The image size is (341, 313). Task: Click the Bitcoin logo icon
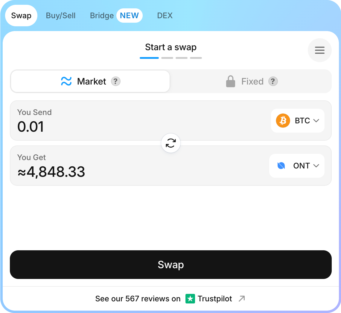click(283, 121)
